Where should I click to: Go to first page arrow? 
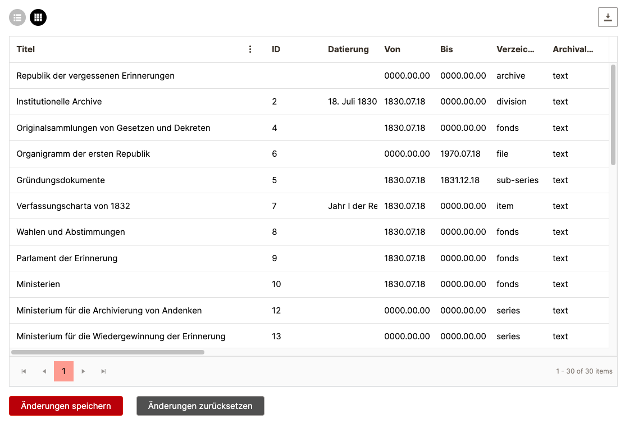pyautogui.click(x=24, y=371)
